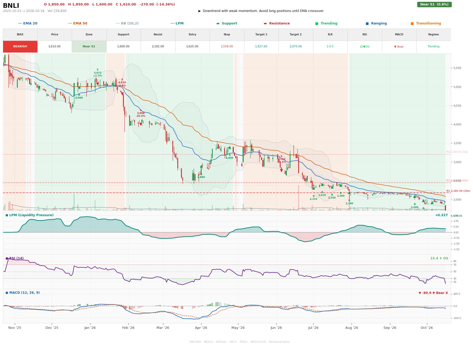The height and width of the screenshot is (346, 473).
Task: Toggle the EMA 20 legend entry
Action: pos(28,23)
